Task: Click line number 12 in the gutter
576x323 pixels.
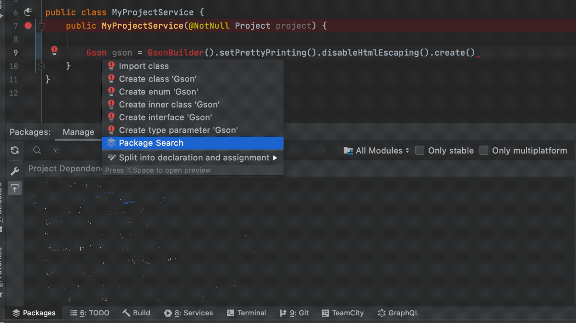Action: point(13,93)
